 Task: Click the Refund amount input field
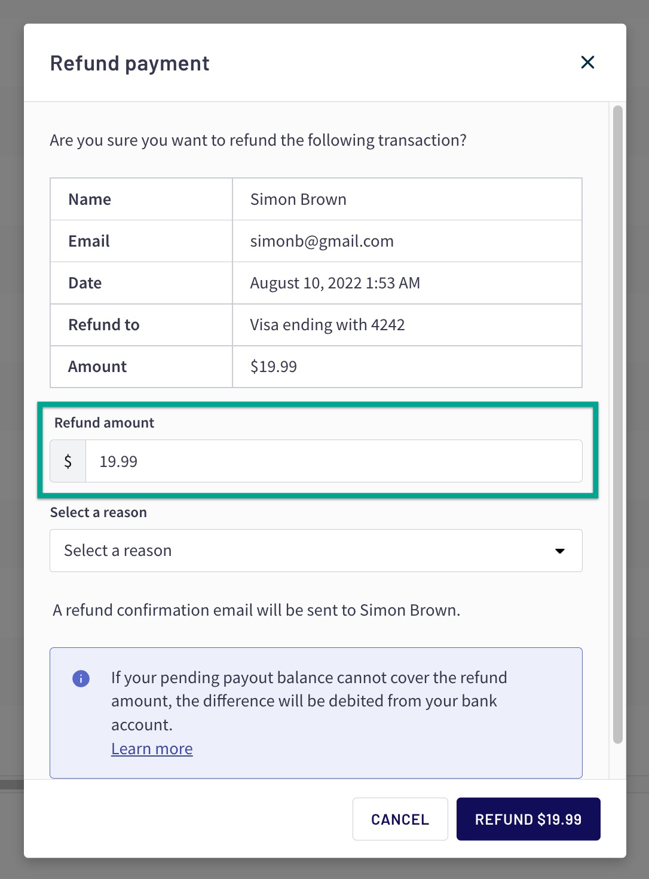[x=333, y=461]
